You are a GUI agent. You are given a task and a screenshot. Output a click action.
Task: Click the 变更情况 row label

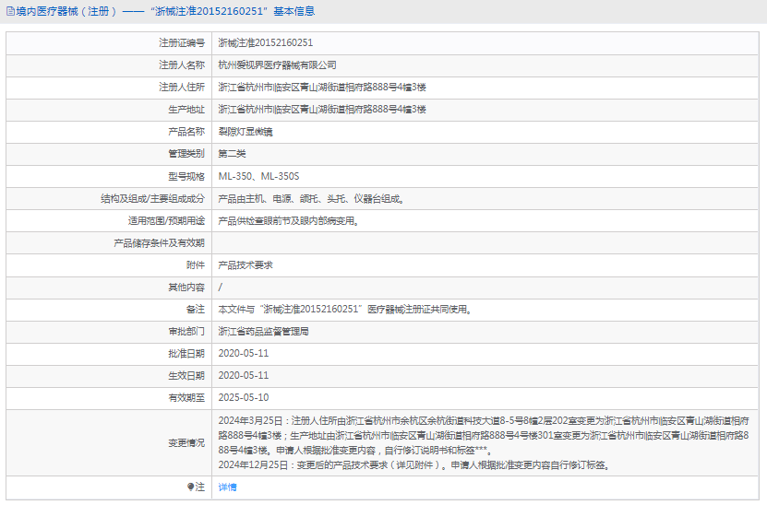(x=186, y=443)
